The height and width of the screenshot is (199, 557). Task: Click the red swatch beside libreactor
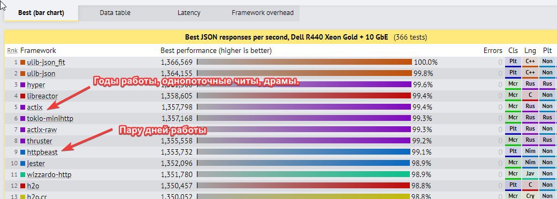22,96
